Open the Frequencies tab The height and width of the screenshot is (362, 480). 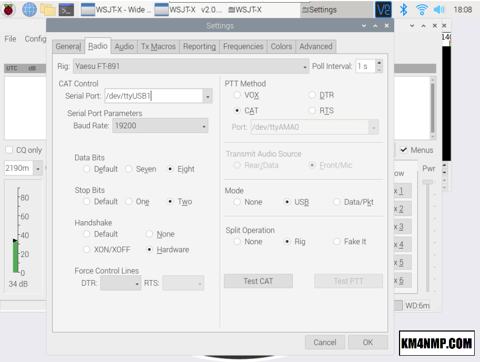click(243, 46)
